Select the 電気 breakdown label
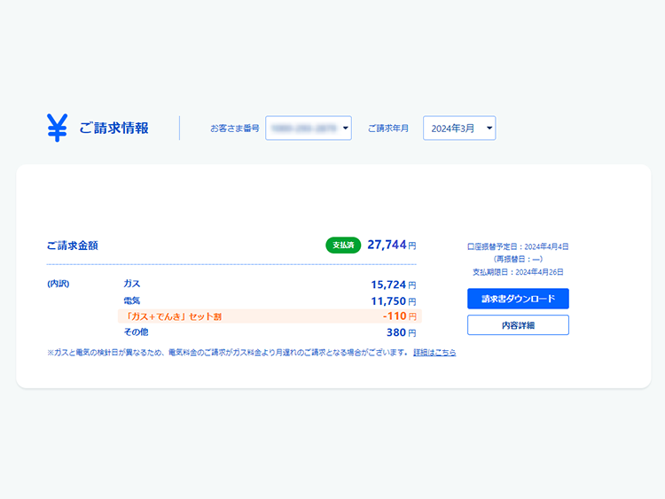 click(131, 300)
